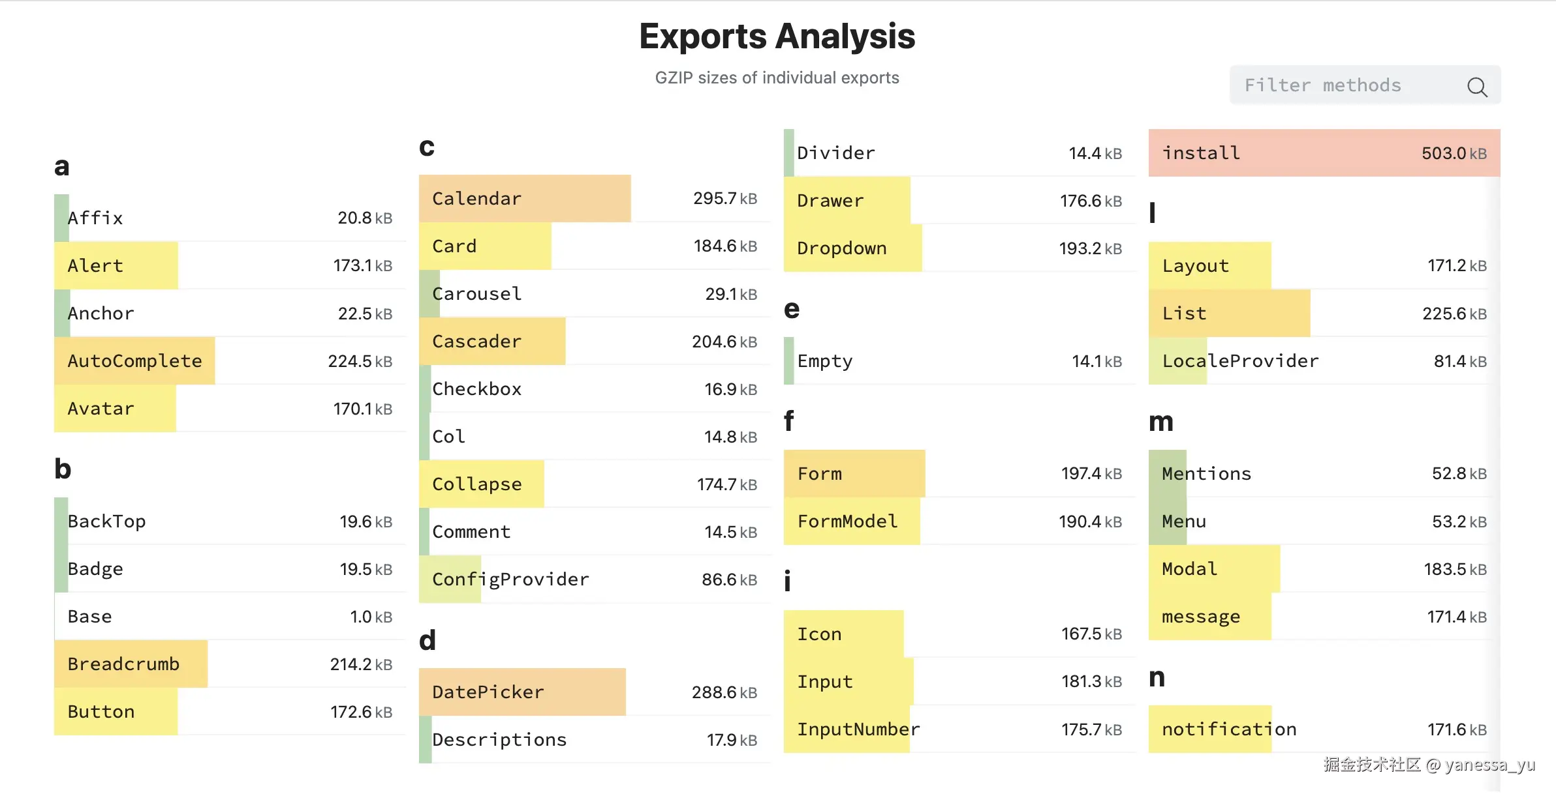Click the List export bar

1229,314
